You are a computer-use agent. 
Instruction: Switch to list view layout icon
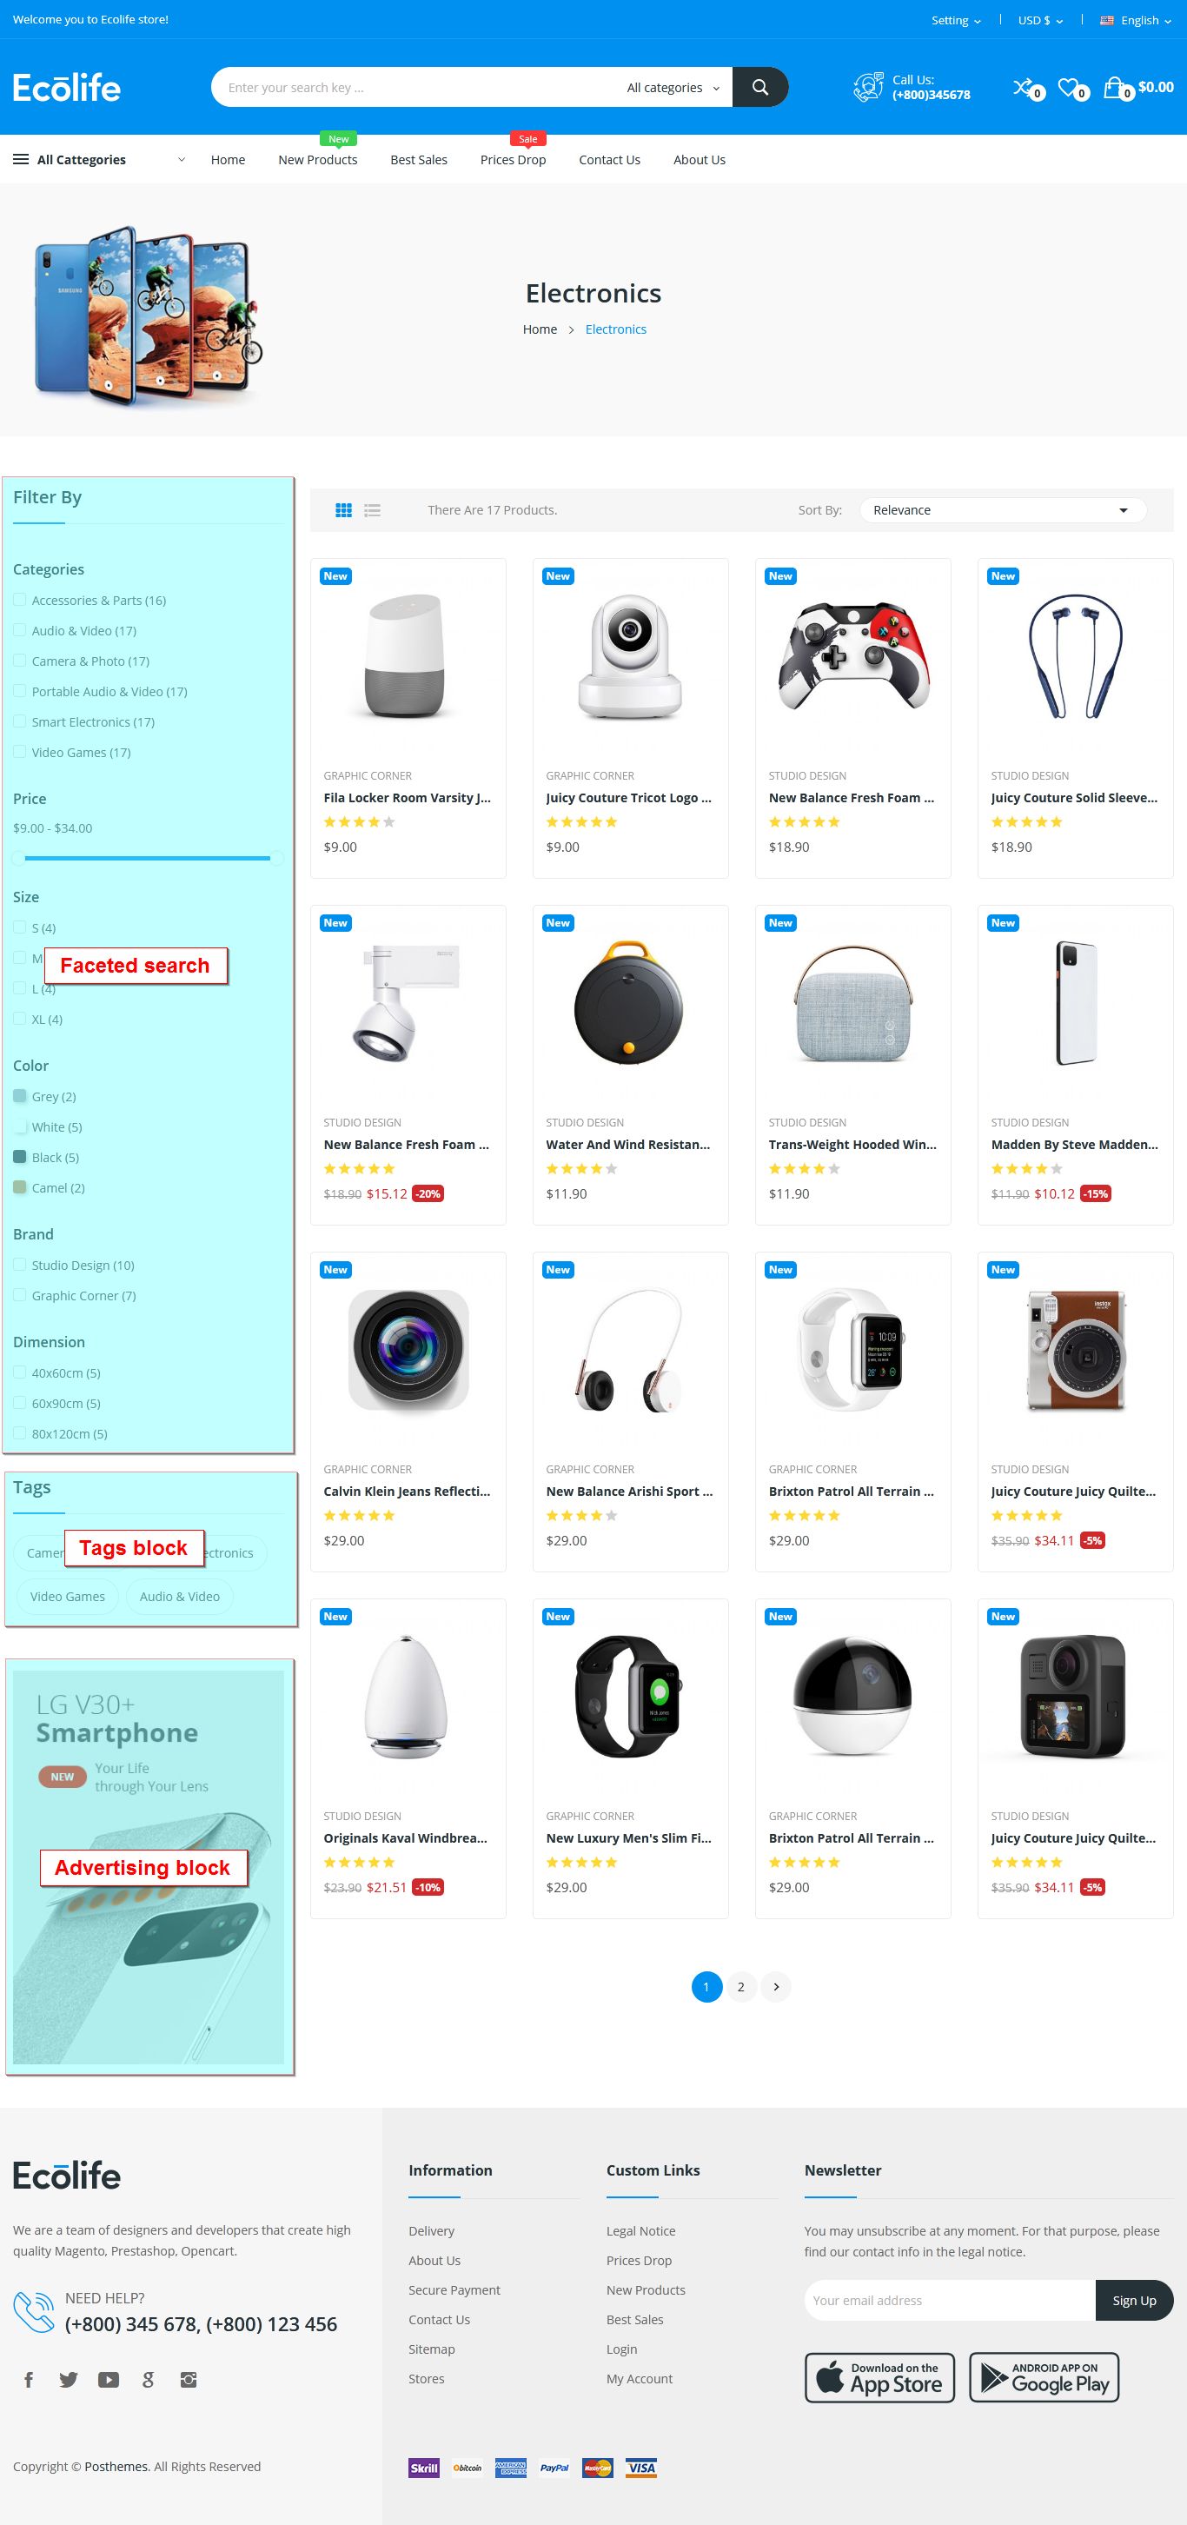point(373,511)
